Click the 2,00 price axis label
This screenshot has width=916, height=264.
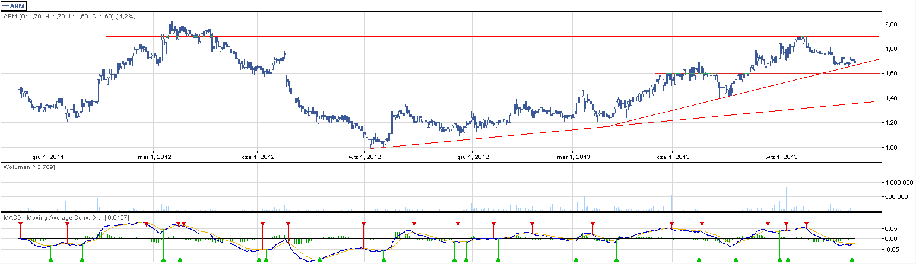coord(892,24)
